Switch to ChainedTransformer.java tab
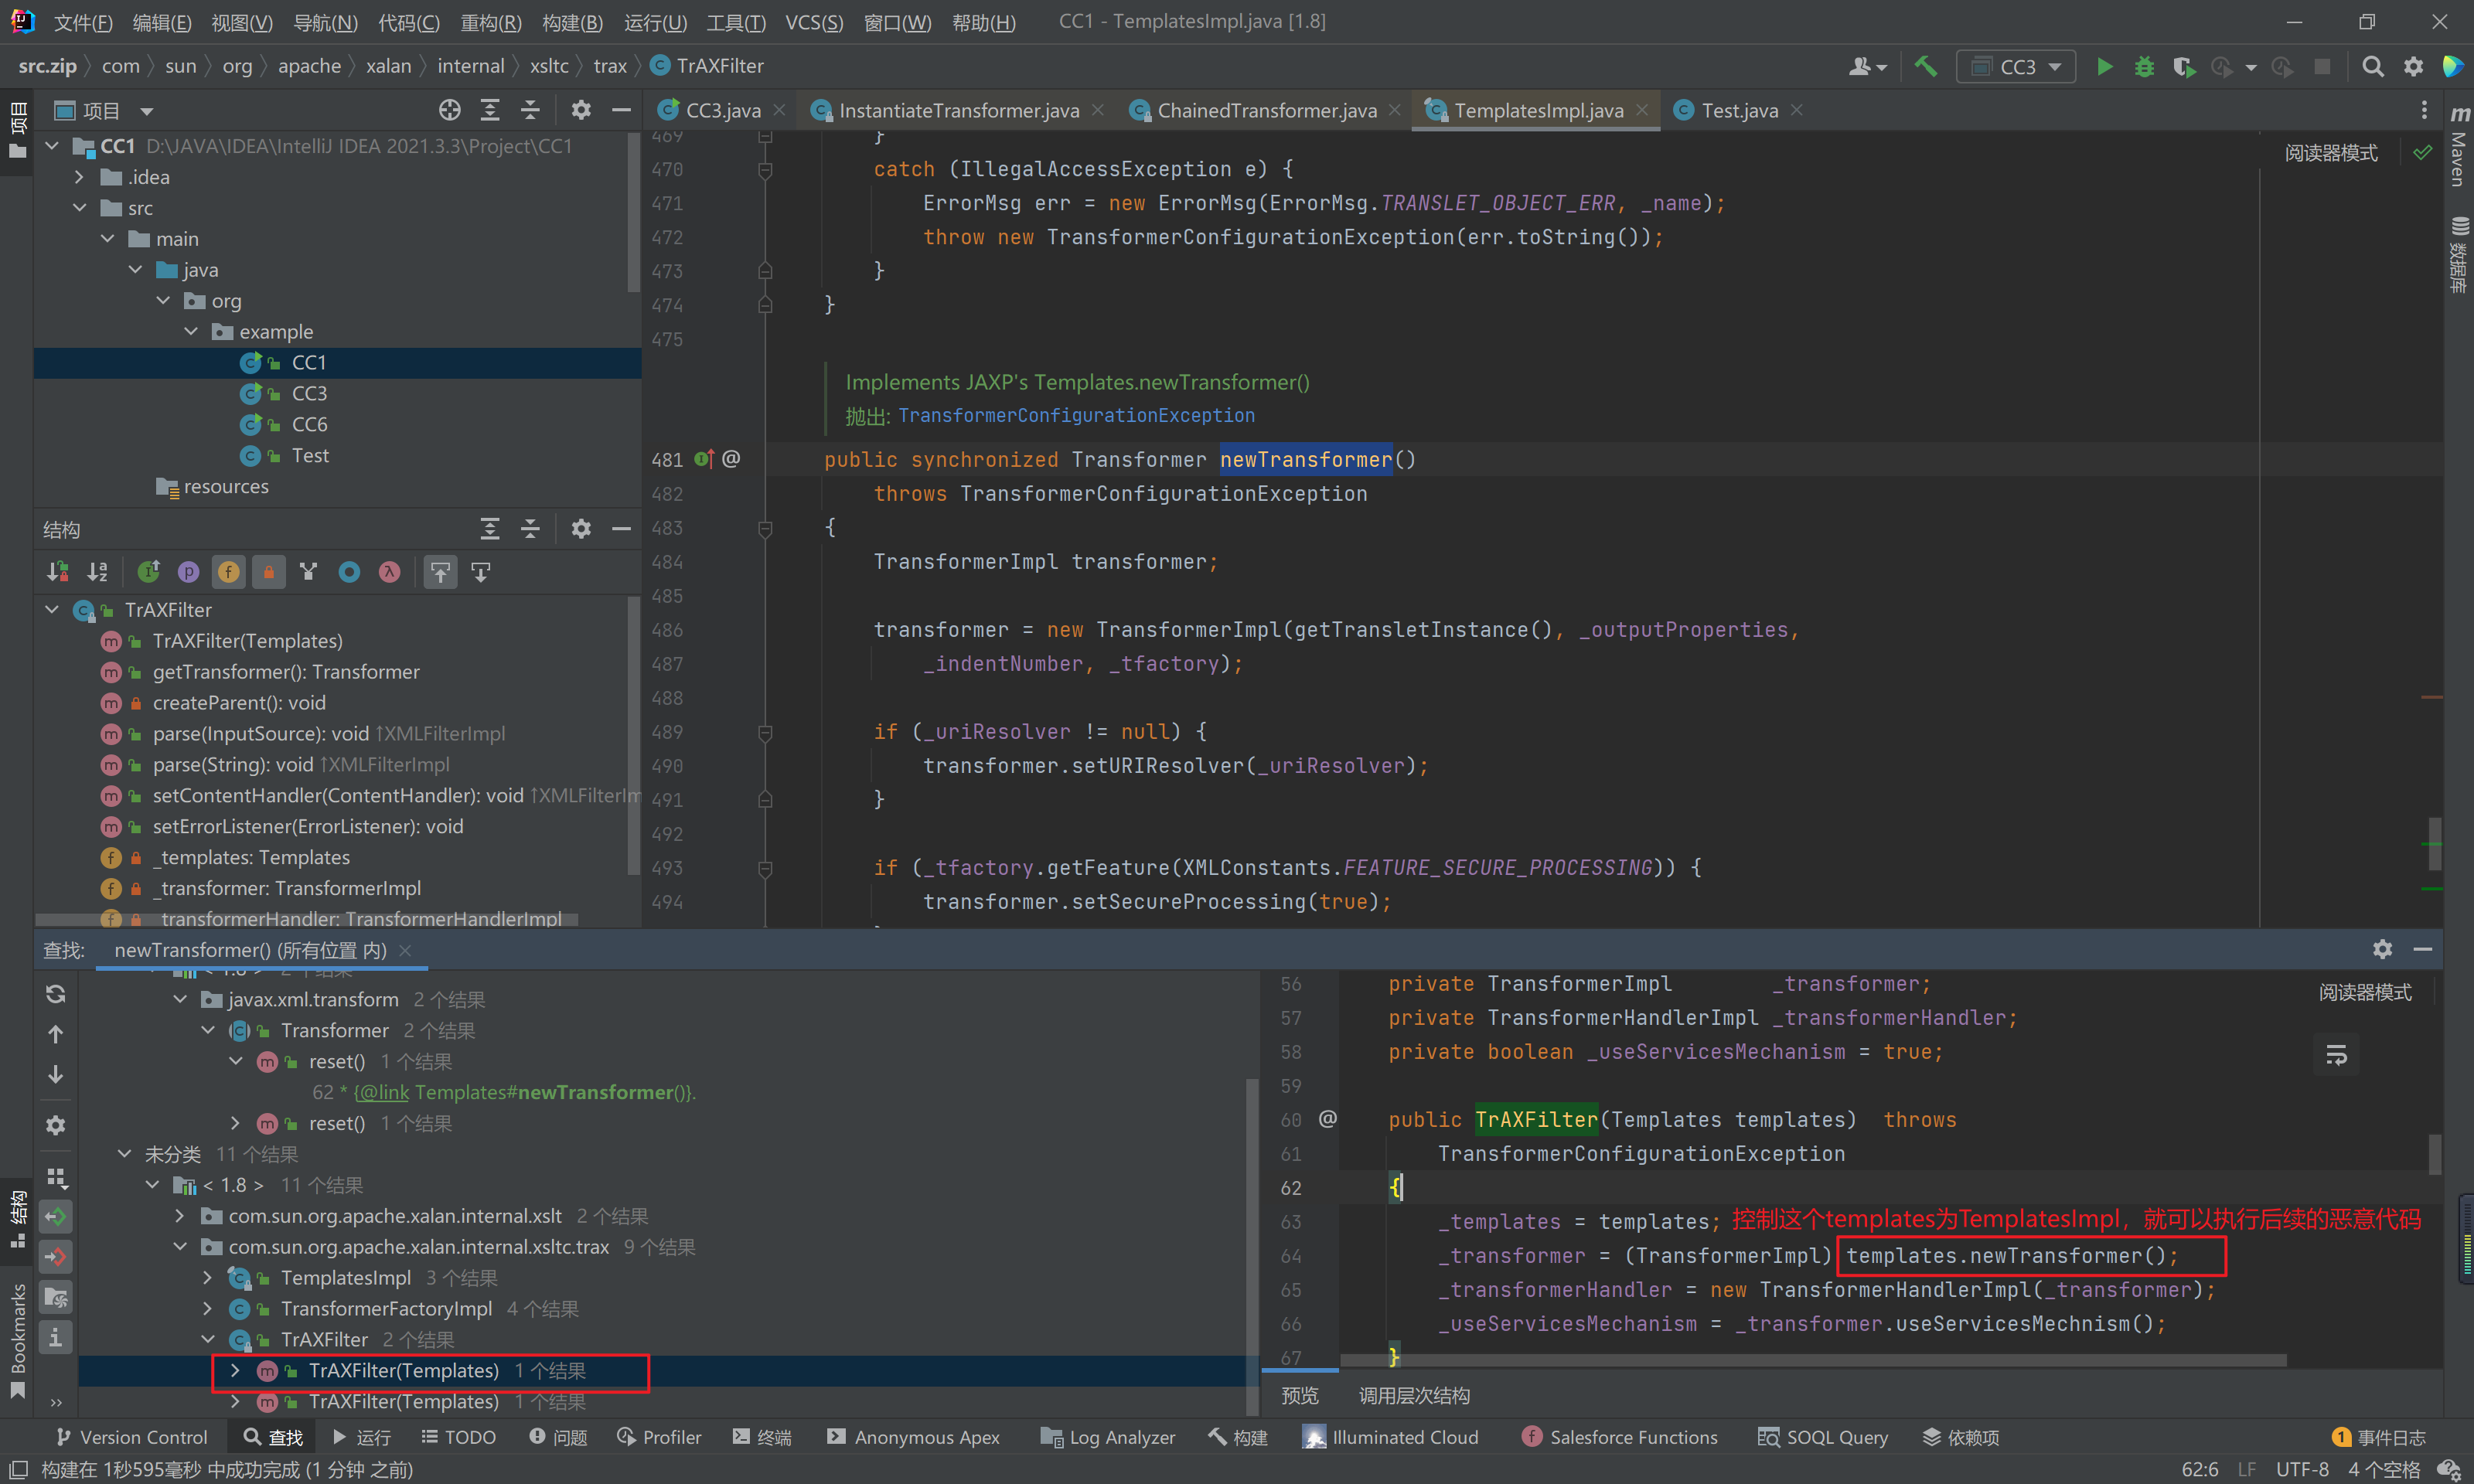 pyautogui.click(x=1266, y=110)
